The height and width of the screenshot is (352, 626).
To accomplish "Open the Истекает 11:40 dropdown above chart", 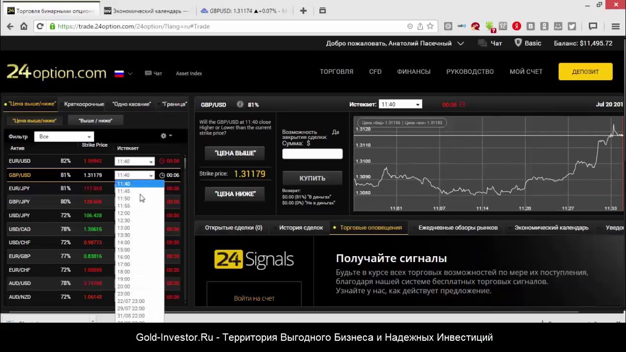I will (x=400, y=104).
